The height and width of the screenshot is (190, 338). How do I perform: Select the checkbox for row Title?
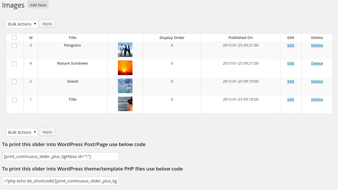pos(14,100)
